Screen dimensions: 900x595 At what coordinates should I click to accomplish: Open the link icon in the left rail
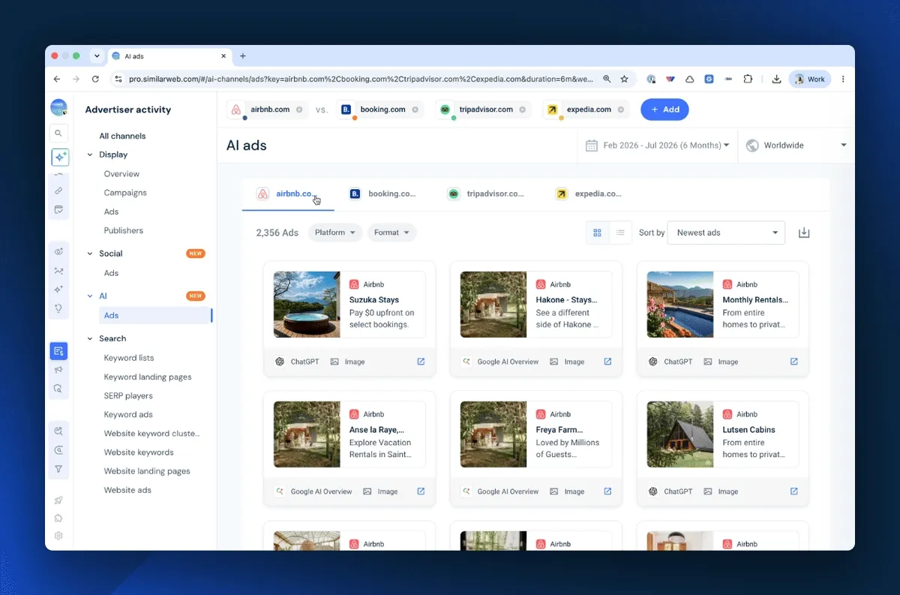[58, 191]
